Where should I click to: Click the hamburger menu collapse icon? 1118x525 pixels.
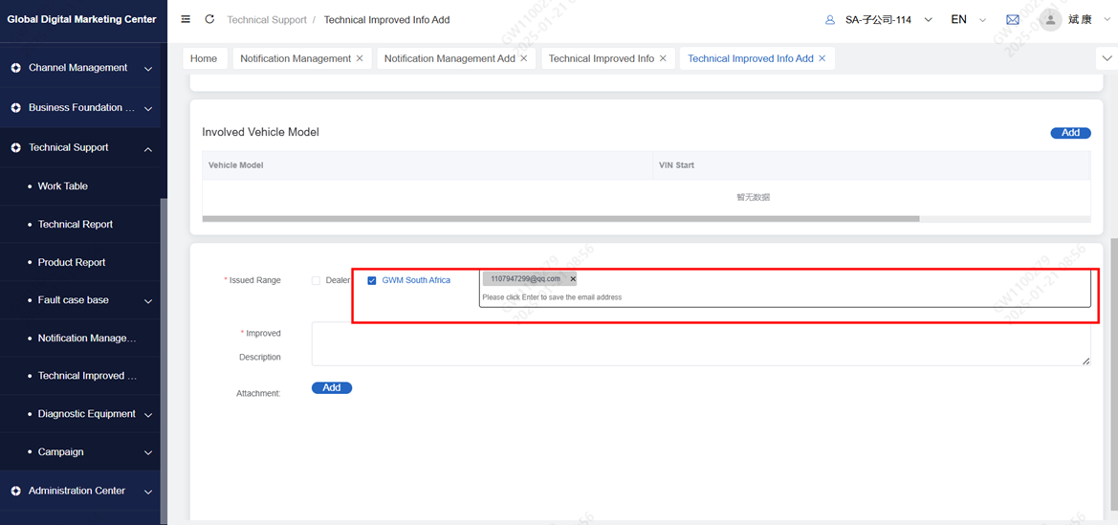[186, 19]
